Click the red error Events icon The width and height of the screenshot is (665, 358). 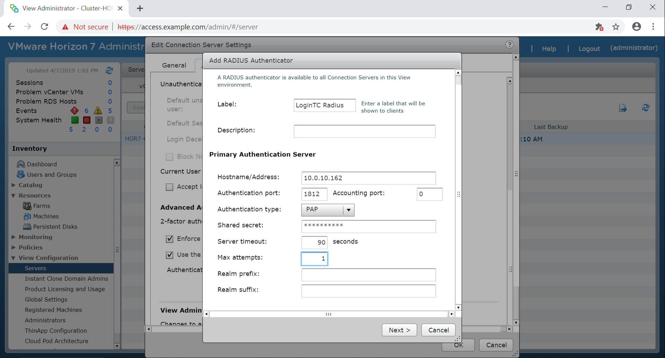pyautogui.click(x=74, y=110)
